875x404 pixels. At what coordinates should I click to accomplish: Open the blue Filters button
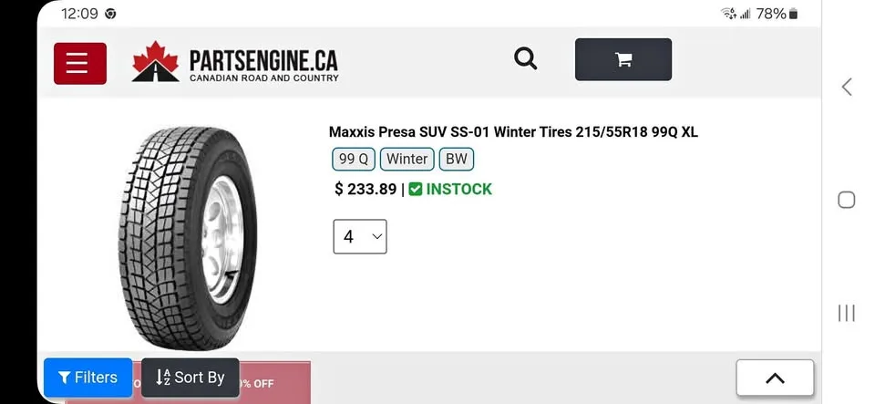coord(87,378)
